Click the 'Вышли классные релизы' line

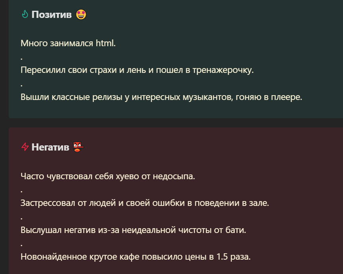[162, 97]
